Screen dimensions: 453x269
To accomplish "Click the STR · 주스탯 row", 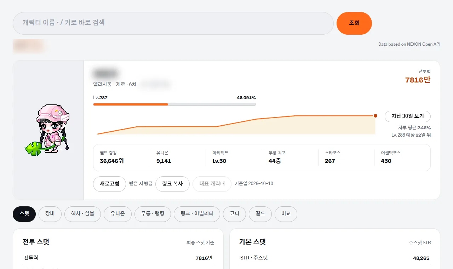I will coord(335,258).
